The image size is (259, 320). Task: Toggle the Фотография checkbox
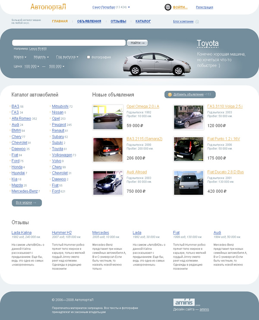point(88,57)
